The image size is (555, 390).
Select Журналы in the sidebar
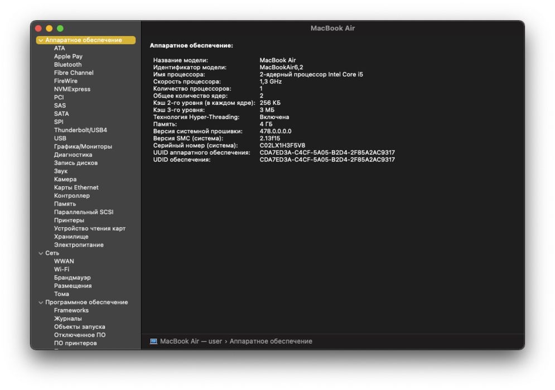click(x=67, y=319)
